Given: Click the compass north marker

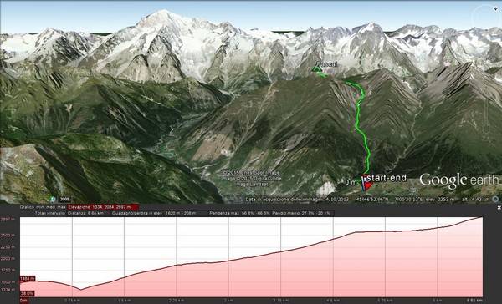Looking at the screenshot, I should 495,9.
